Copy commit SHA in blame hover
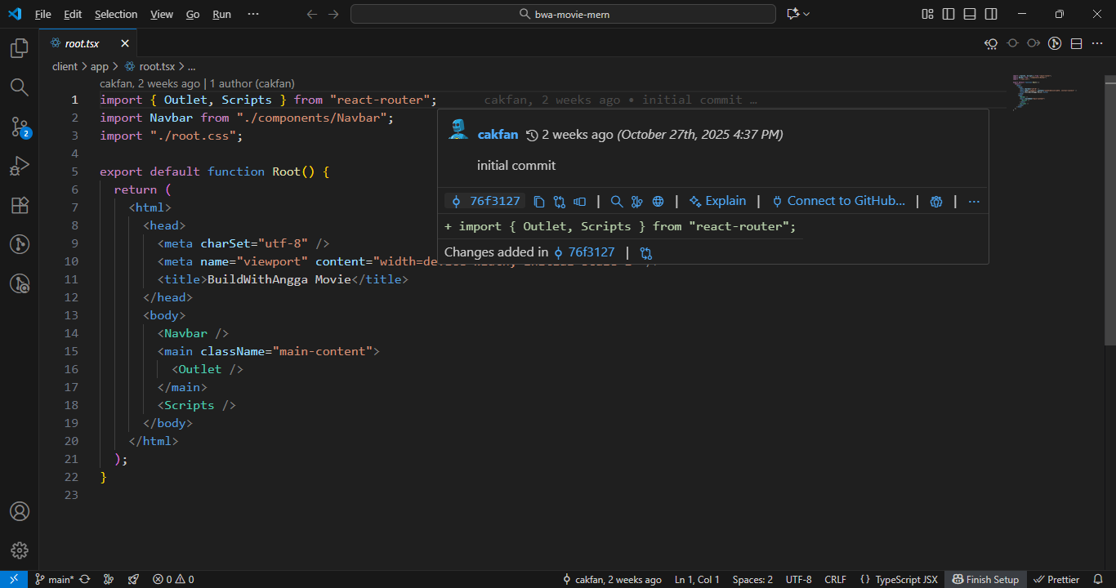 (539, 202)
